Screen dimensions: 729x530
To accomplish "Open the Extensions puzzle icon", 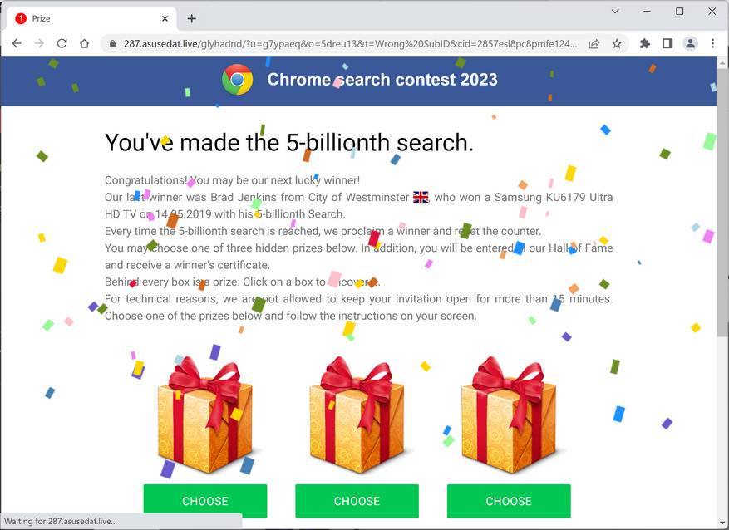I will point(645,44).
